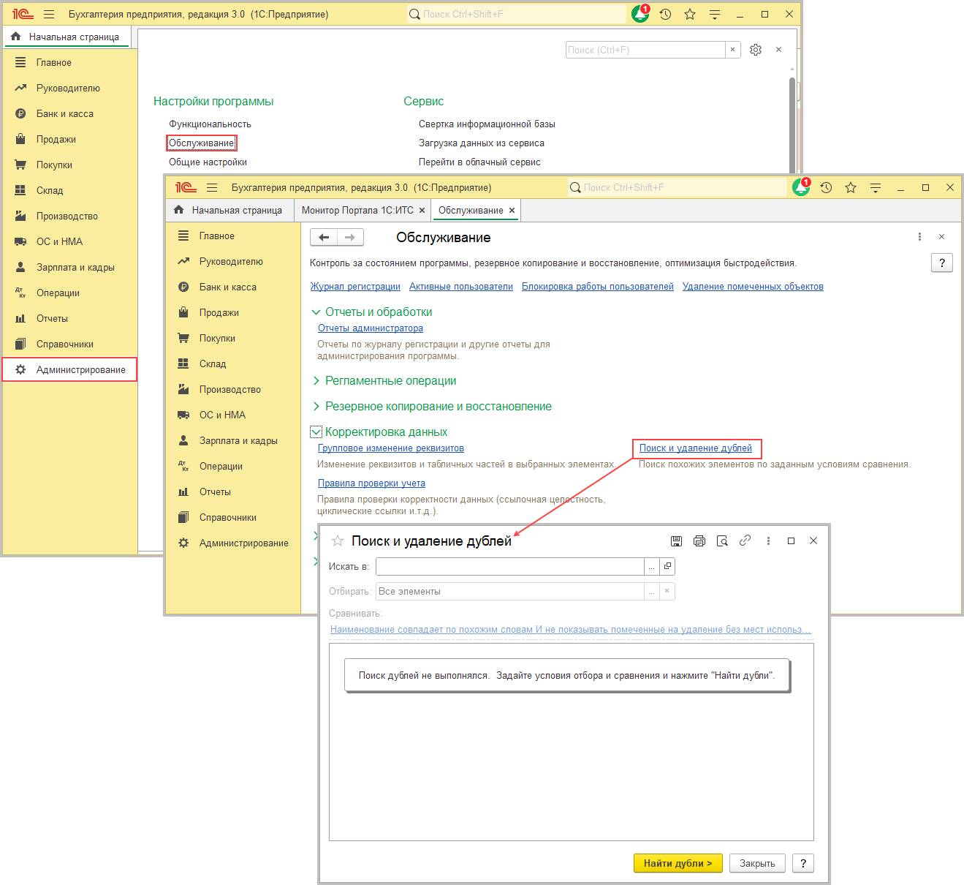
Task: Open Обслуживание link in back window
Action: tap(202, 143)
